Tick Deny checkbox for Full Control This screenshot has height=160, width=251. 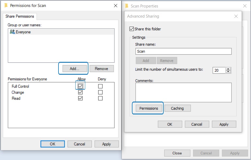pos(100,86)
